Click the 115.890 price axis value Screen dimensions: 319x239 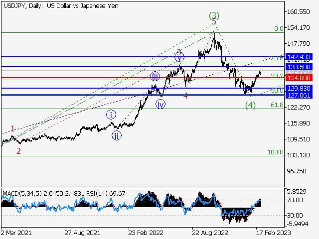(x=298, y=123)
